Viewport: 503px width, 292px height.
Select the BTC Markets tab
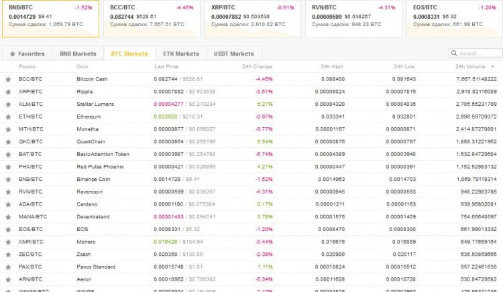[129, 54]
